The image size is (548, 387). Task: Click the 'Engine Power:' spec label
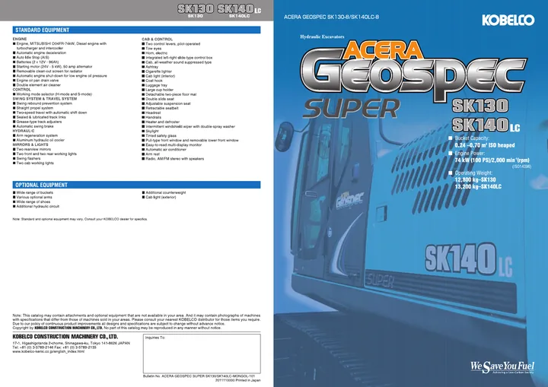coord(470,154)
